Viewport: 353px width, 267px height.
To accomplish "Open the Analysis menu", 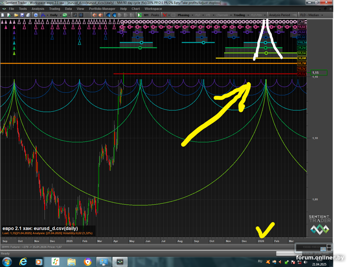I will point(38,8).
